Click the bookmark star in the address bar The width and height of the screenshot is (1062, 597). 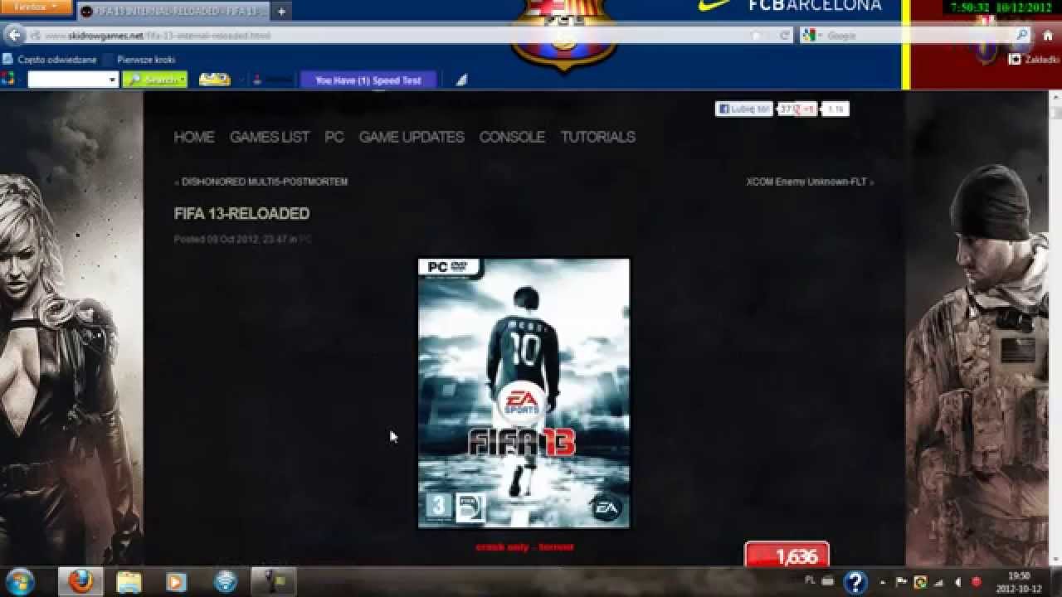tap(756, 36)
